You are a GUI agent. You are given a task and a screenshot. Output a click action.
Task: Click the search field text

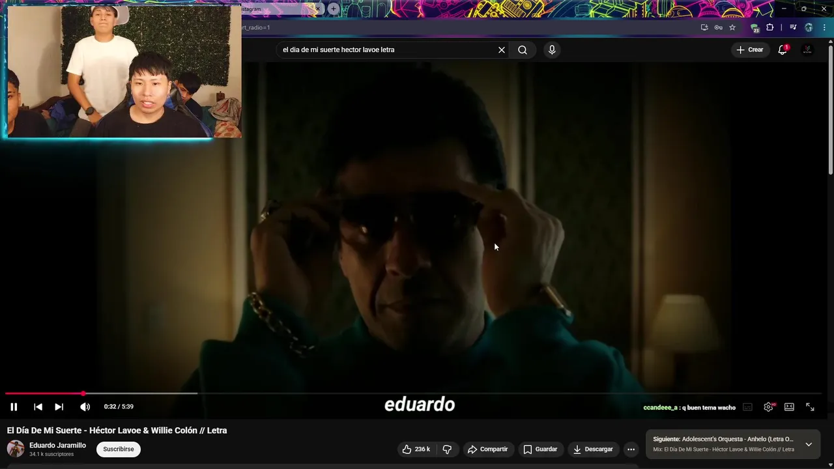[x=338, y=50]
